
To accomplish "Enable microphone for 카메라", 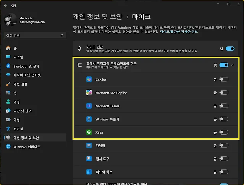I will click(224, 146).
